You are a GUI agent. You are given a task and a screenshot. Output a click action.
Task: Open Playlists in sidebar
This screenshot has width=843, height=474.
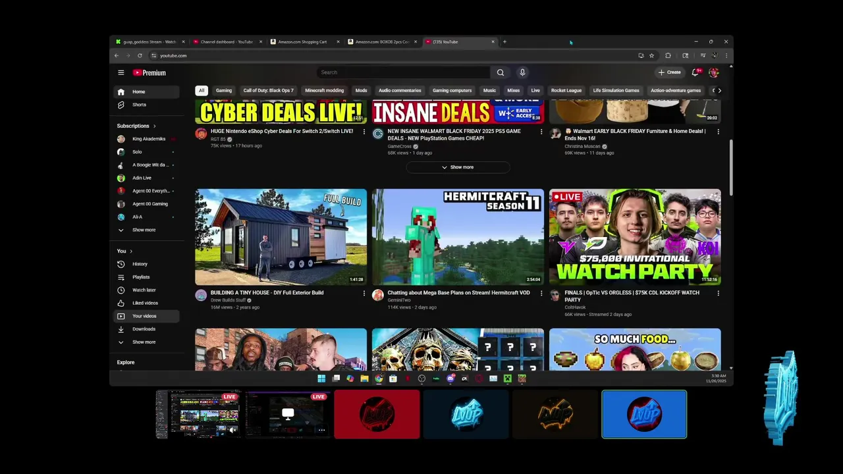coord(146,277)
